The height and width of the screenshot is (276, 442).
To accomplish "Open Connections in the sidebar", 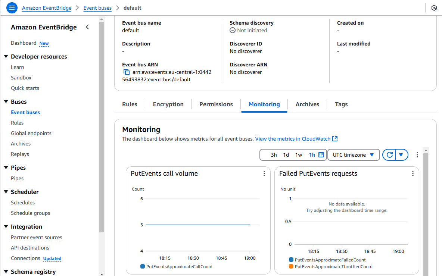I will (x=25, y=258).
